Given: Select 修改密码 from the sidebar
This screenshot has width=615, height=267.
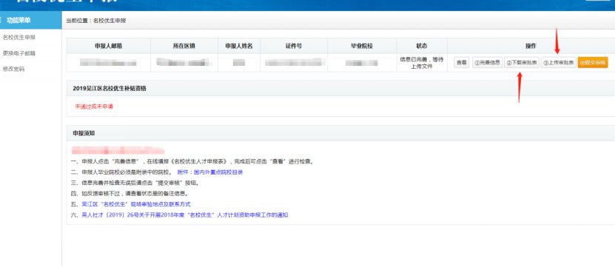Looking at the screenshot, I should (14, 69).
